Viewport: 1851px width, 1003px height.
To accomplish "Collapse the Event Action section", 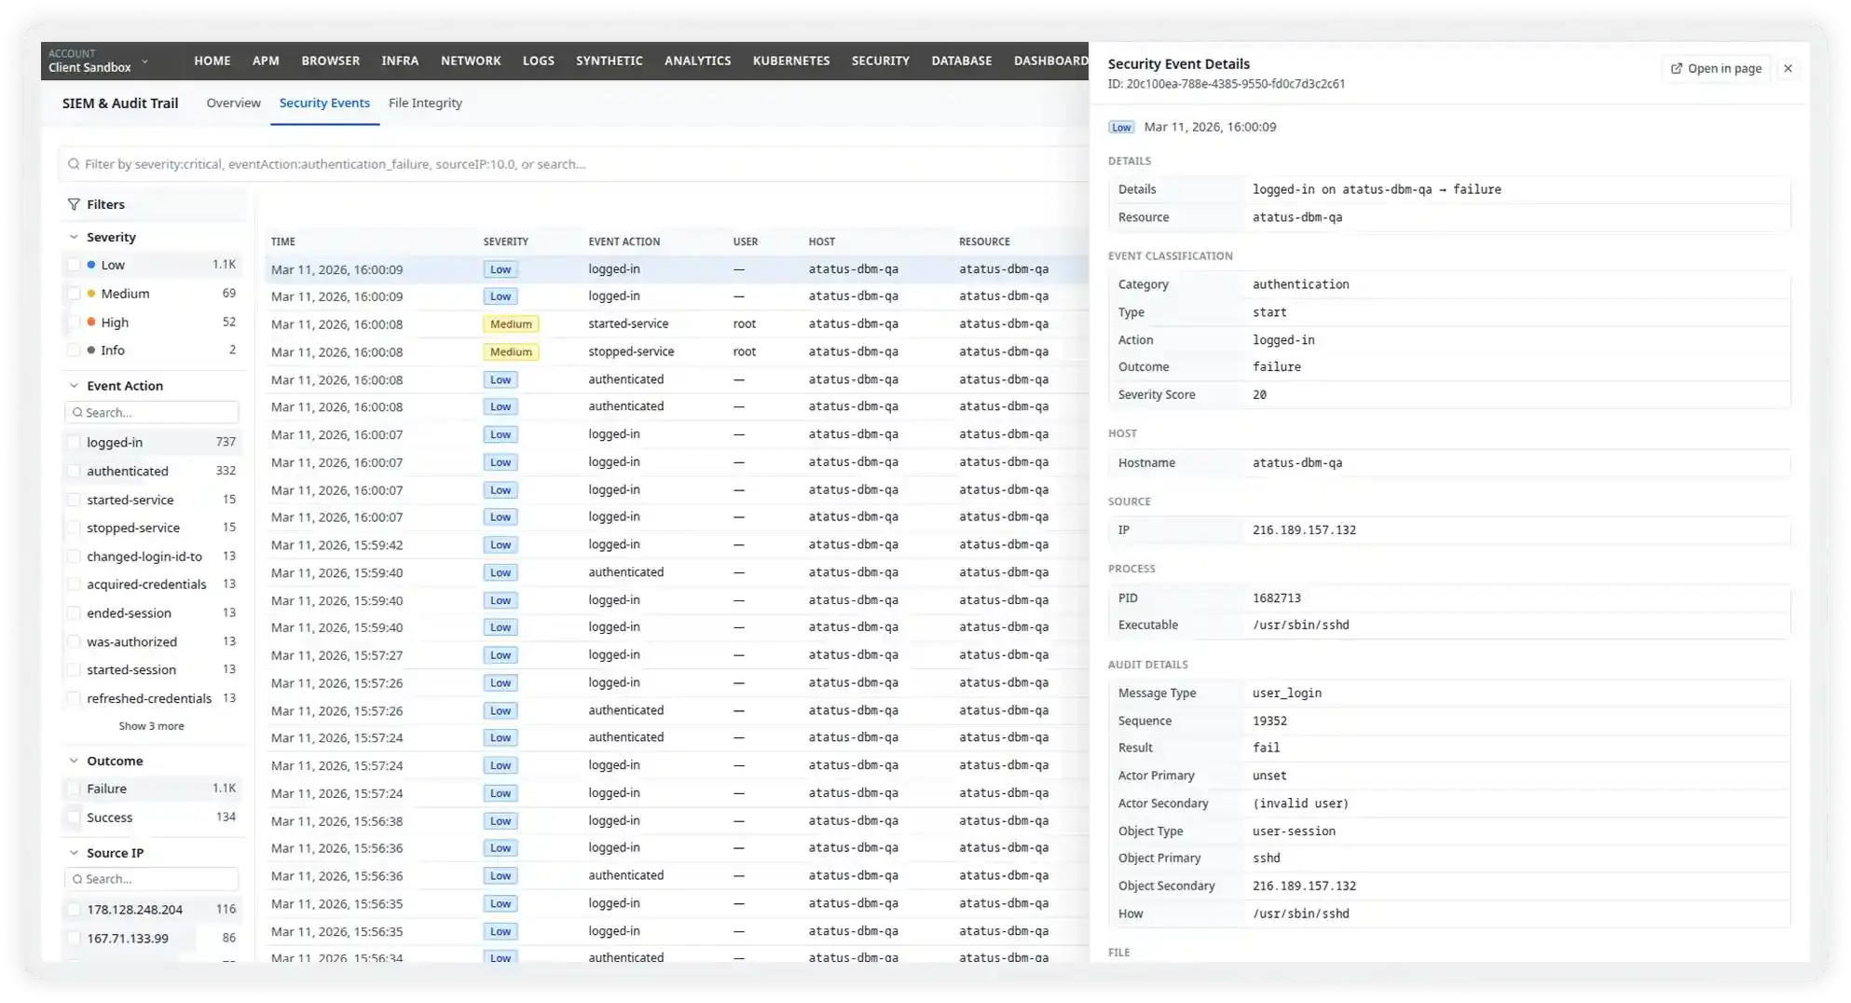I will 73,385.
